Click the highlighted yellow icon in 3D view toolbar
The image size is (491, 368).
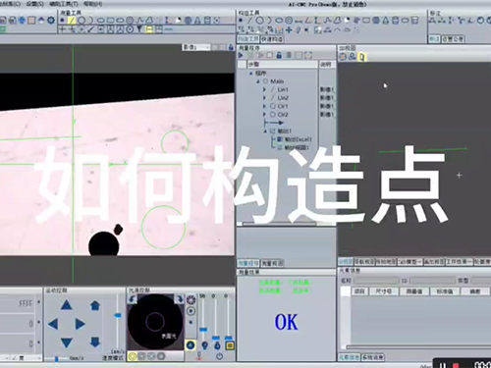(361, 57)
